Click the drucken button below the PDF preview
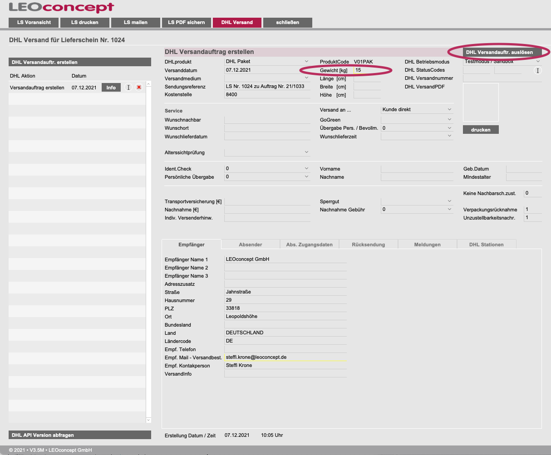This screenshot has width=551, height=455. [481, 130]
